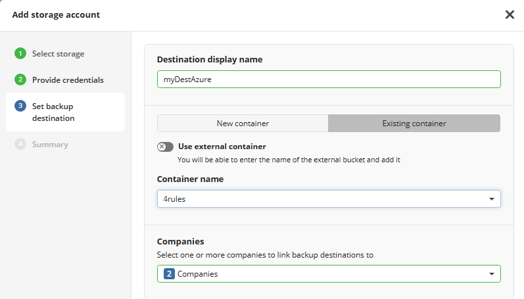
Task: Switch to the New container tab
Action: click(x=243, y=124)
